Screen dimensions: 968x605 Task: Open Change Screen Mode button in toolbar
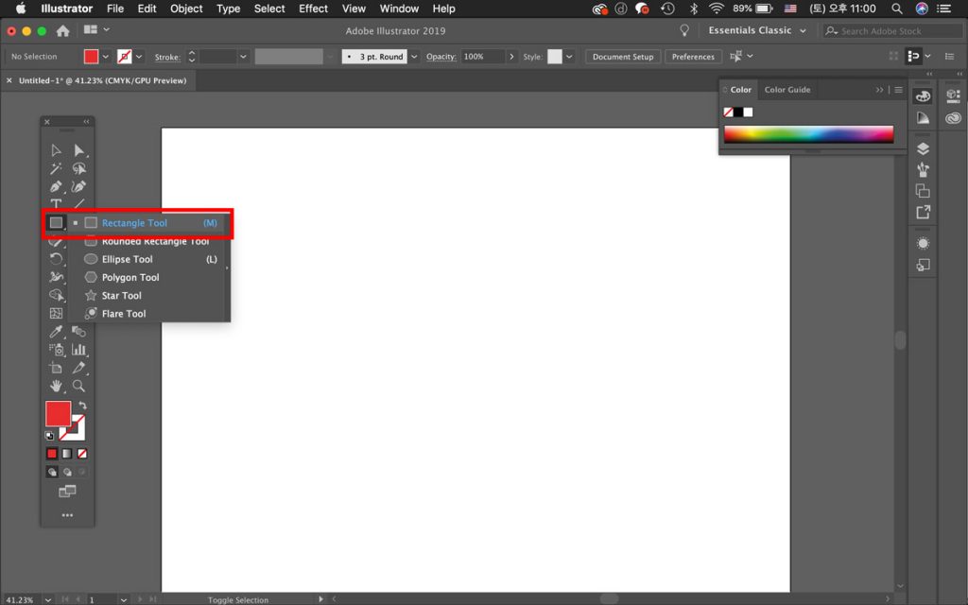click(67, 492)
